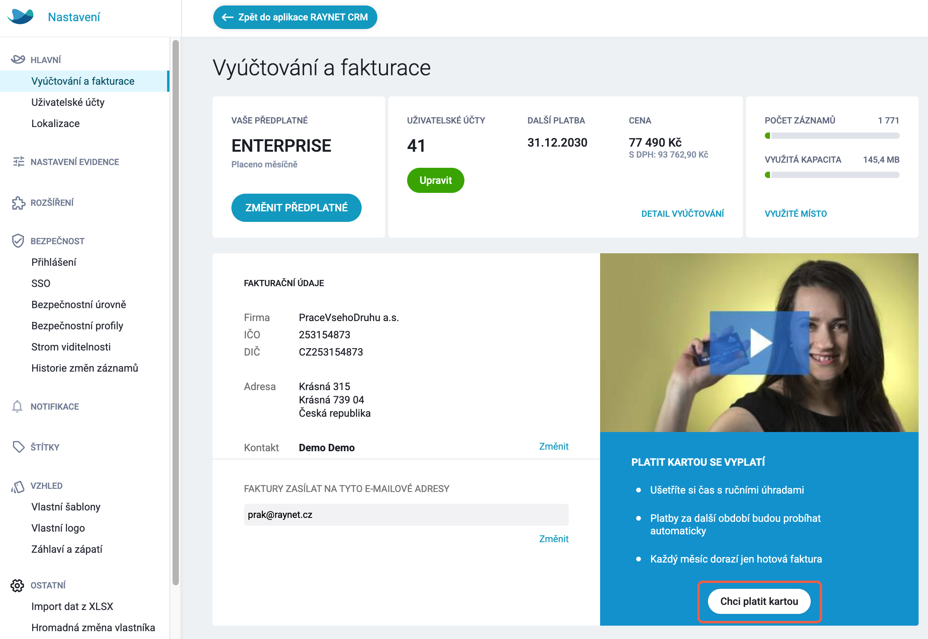Expand the Notifikace section

[55, 407]
